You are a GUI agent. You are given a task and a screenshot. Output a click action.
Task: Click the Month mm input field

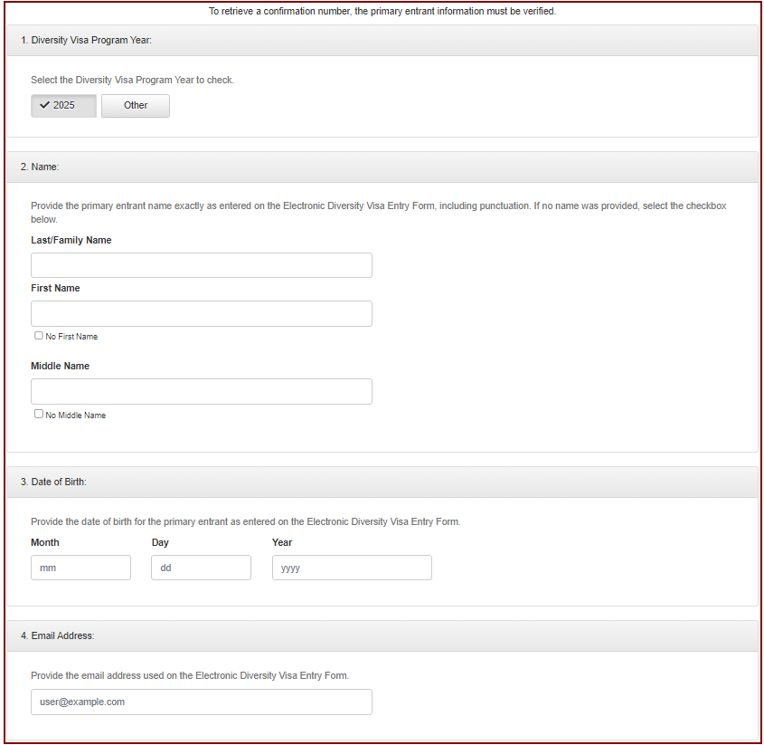coord(80,568)
